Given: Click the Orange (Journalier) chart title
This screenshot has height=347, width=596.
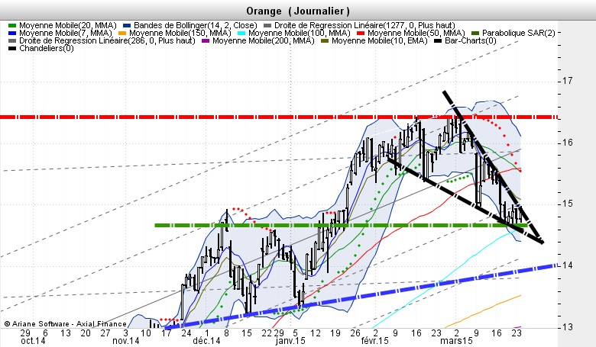Looking at the screenshot, I should (x=298, y=11).
